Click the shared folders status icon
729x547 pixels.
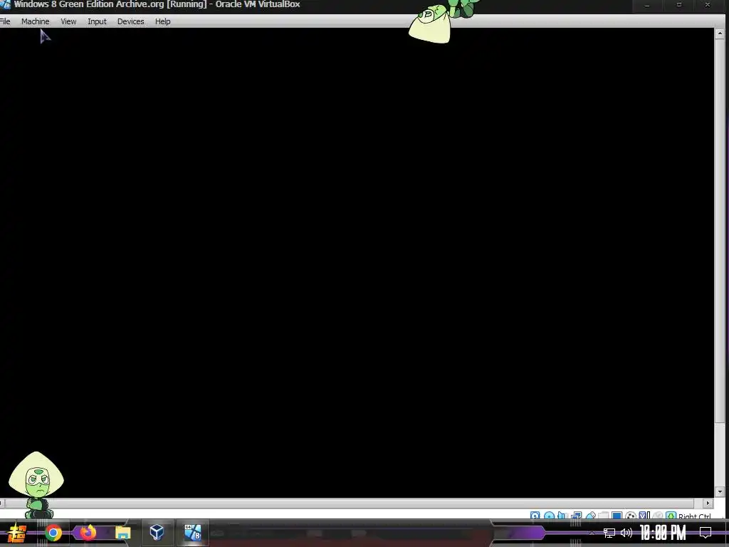[604, 516]
